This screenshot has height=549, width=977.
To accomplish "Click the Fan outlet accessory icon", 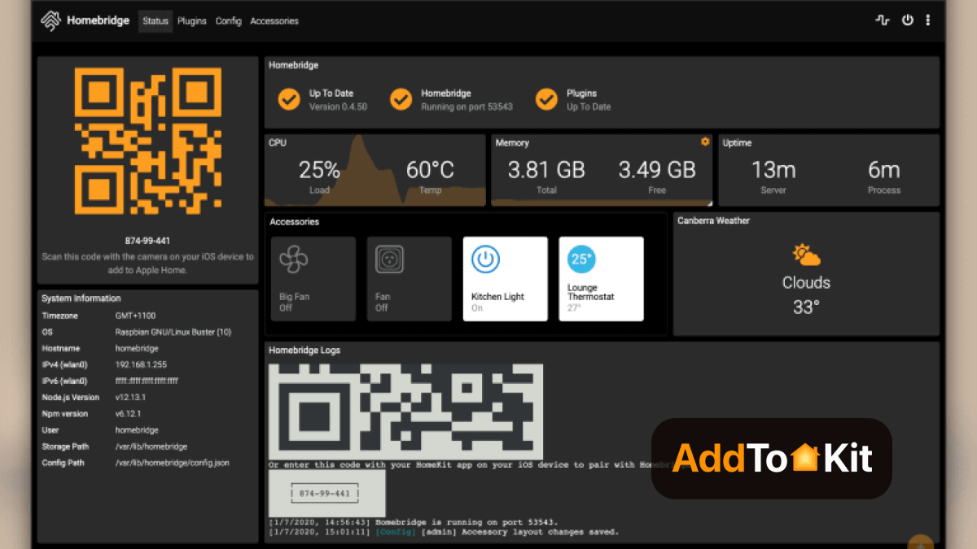I will [x=388, y=259].
